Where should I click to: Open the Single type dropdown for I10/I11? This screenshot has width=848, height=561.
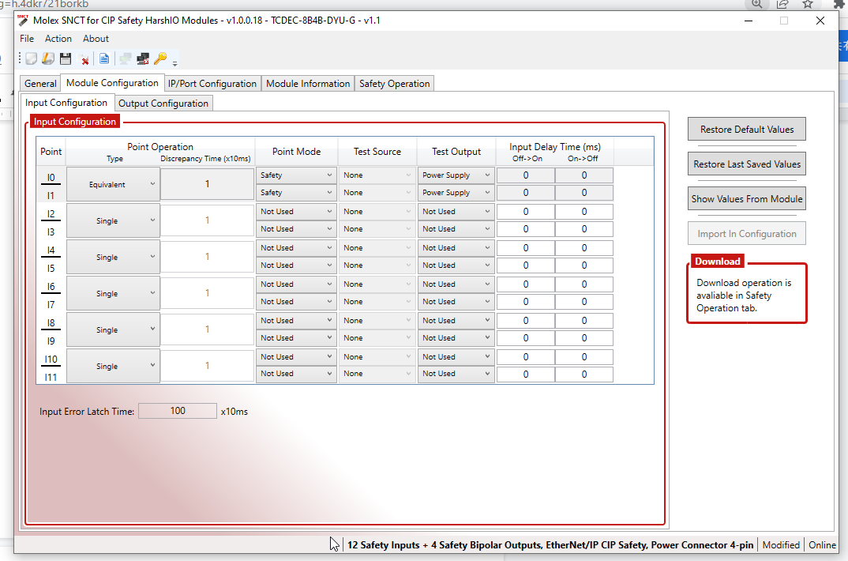pos(113,367)
